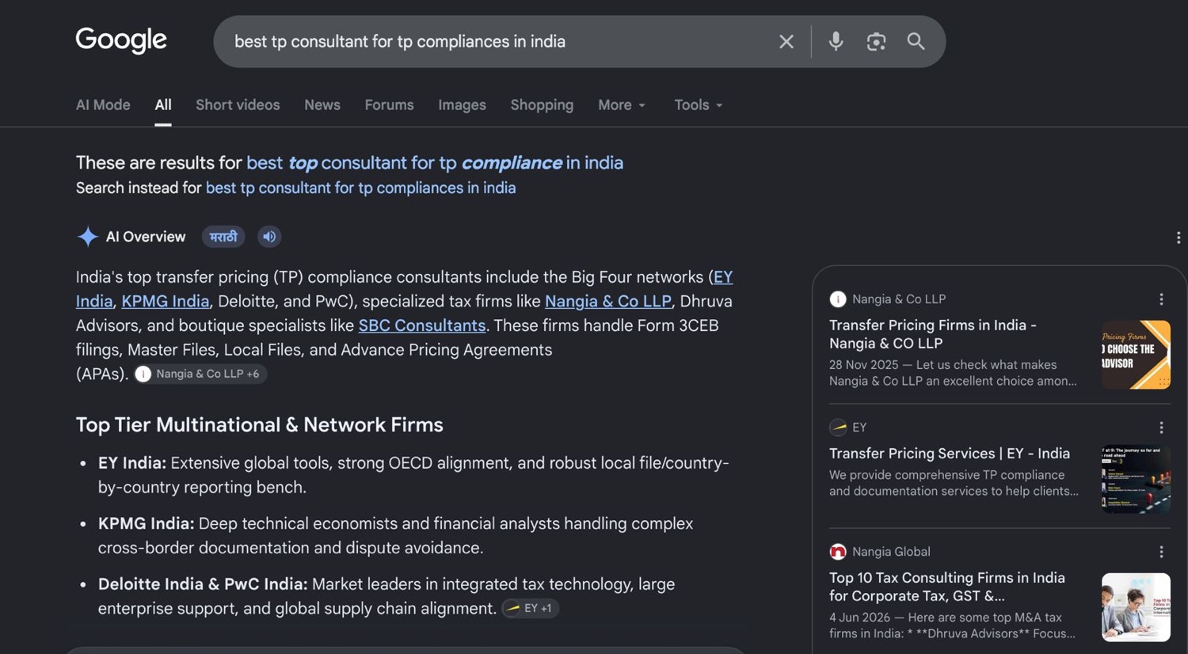Click the Nangia Global result thumbnail
This screenshot has width=1188, height=654.
(x=1136, y=607)
